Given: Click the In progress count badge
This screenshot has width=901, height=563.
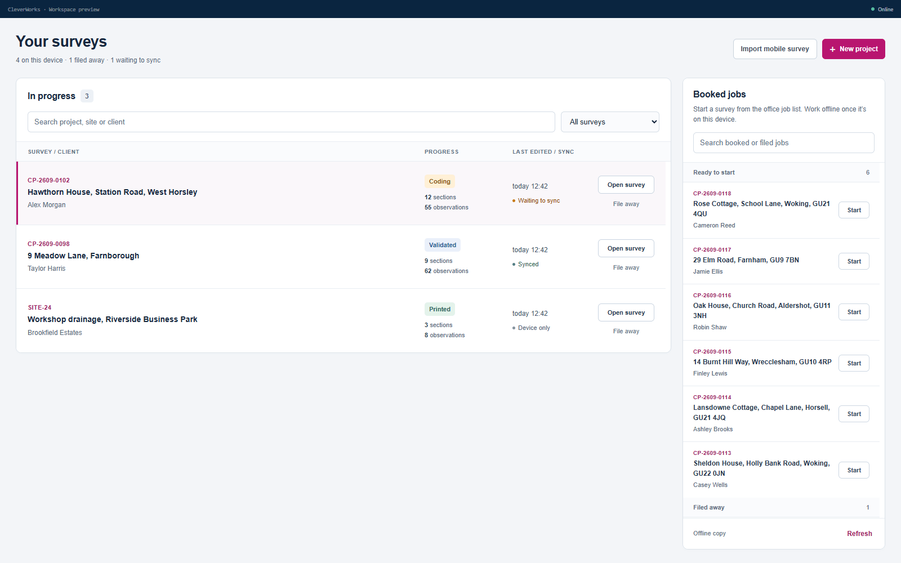Looking at the screenshot, I should tap(87, 96).
